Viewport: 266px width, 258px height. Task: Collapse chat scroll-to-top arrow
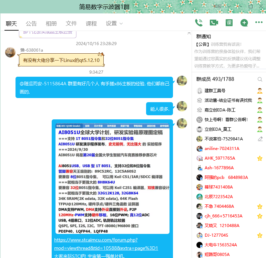click(x=189, y=33)
